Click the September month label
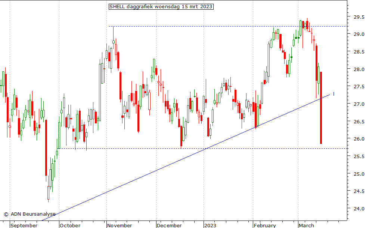 (x=24, y=225)
